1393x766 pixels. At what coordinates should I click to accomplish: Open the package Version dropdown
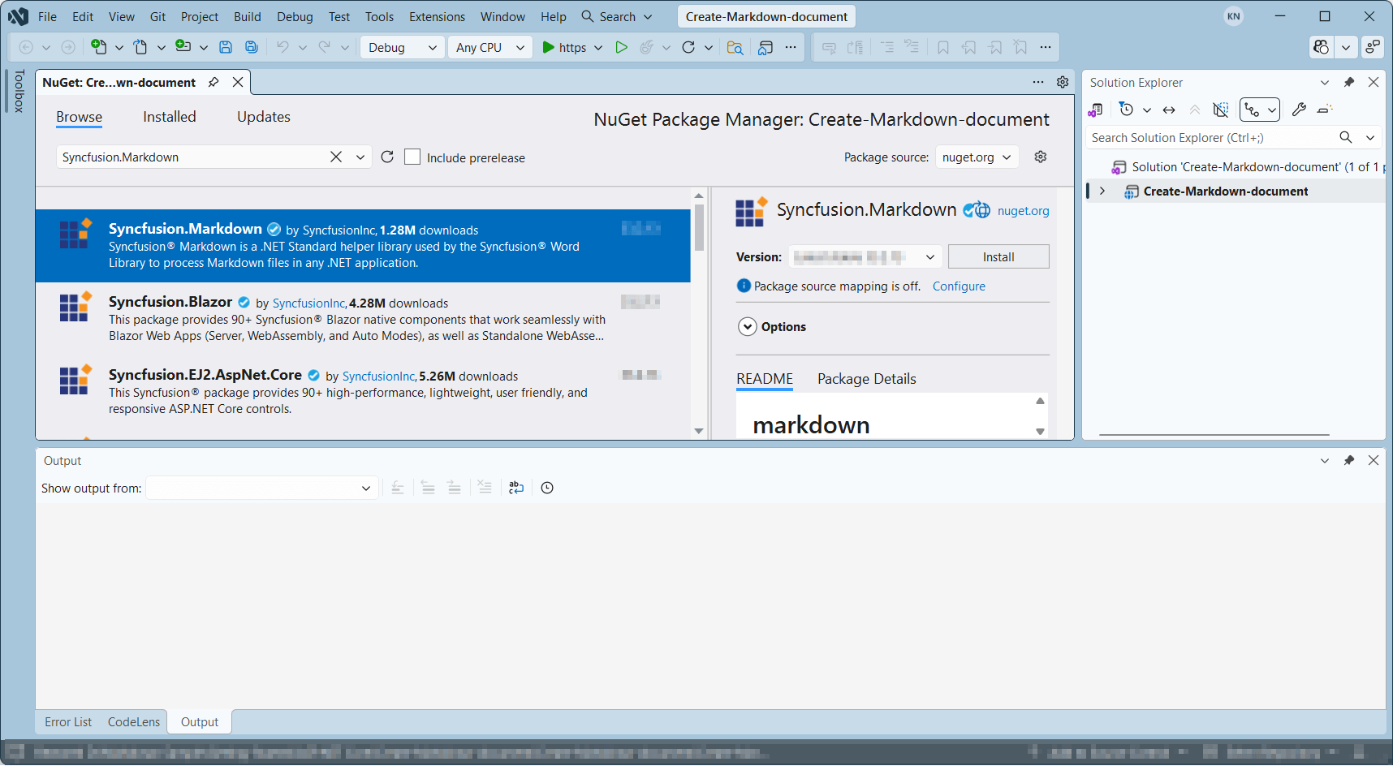865,256
